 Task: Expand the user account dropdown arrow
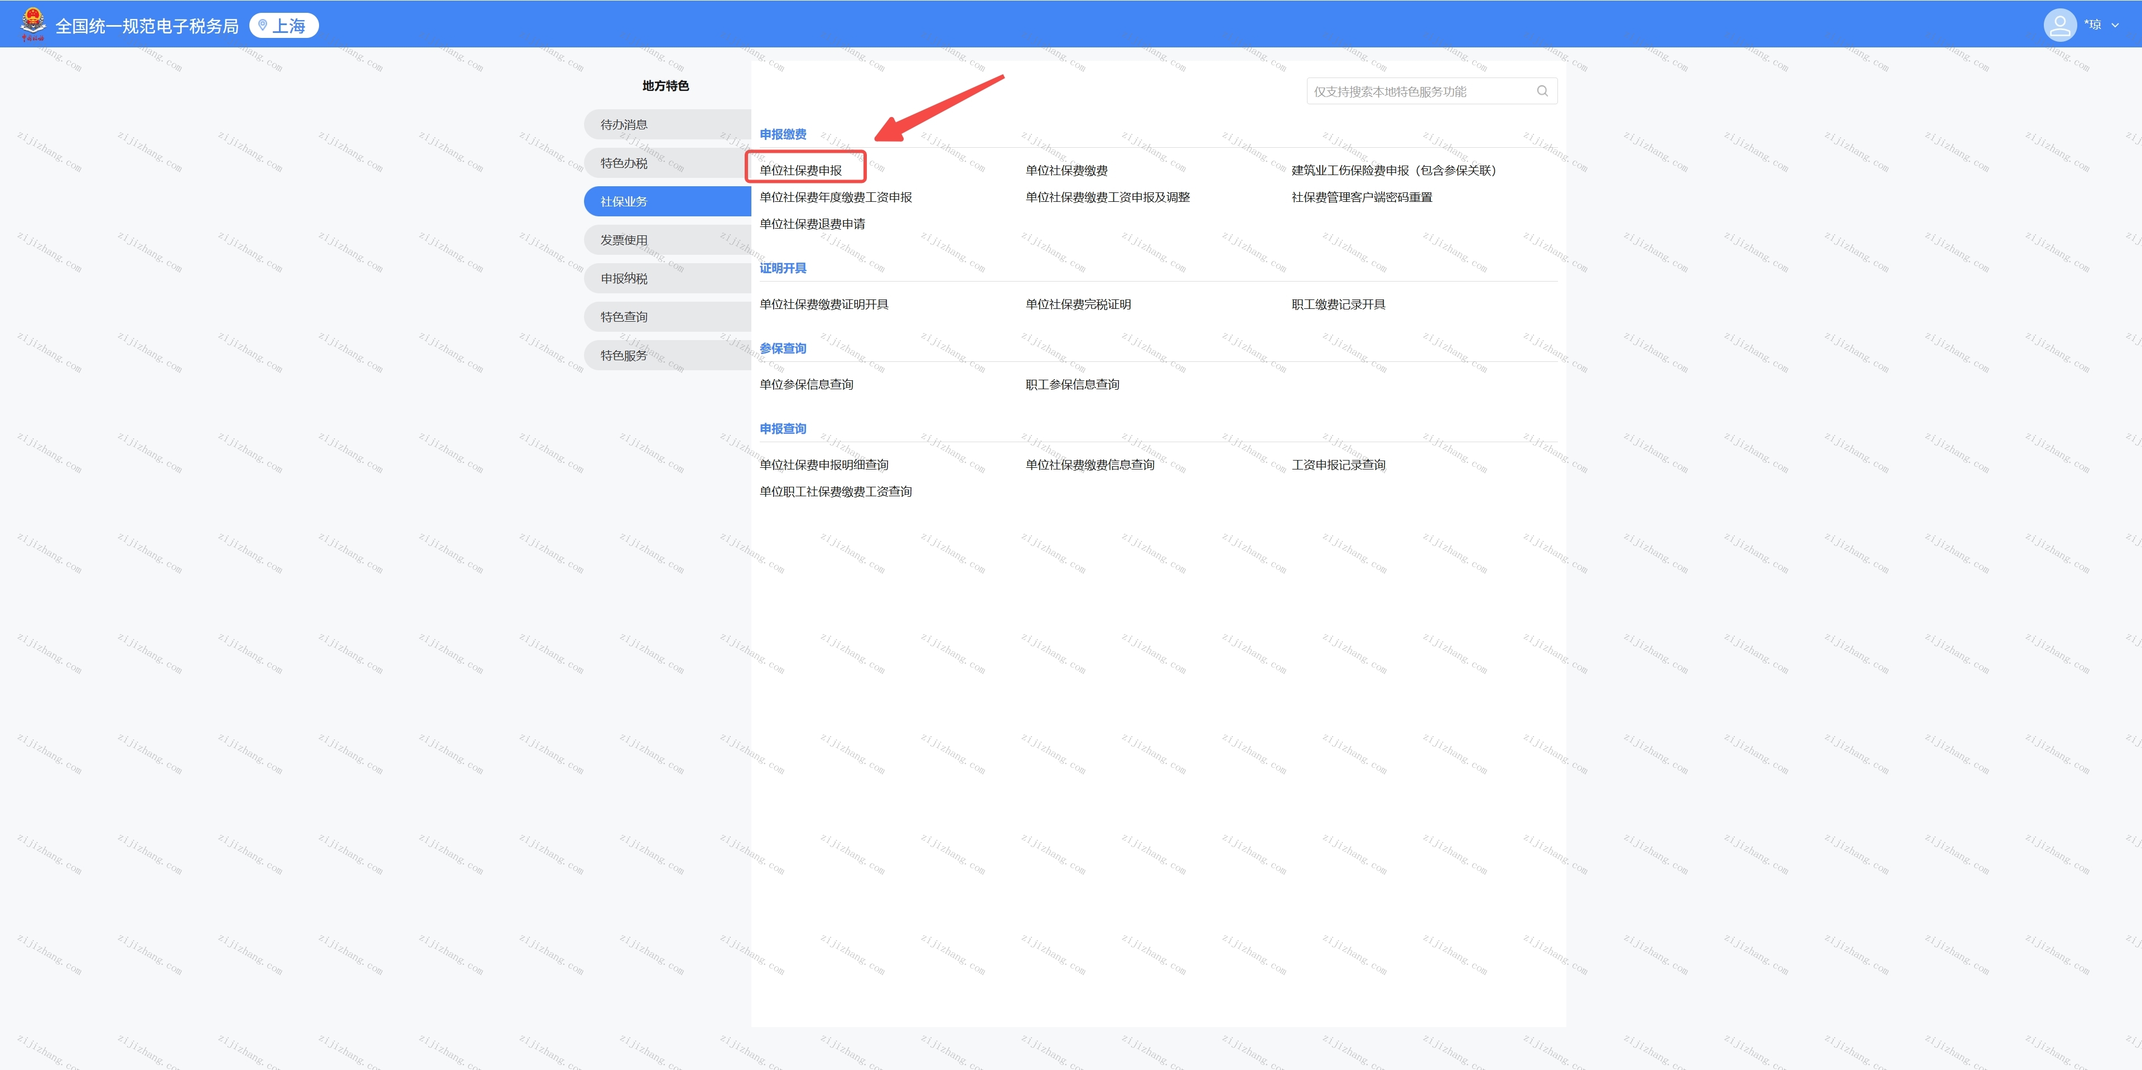[x=2115, y=26]
